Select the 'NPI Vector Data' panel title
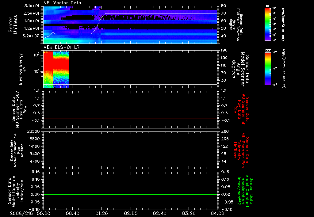 (62, 3)
